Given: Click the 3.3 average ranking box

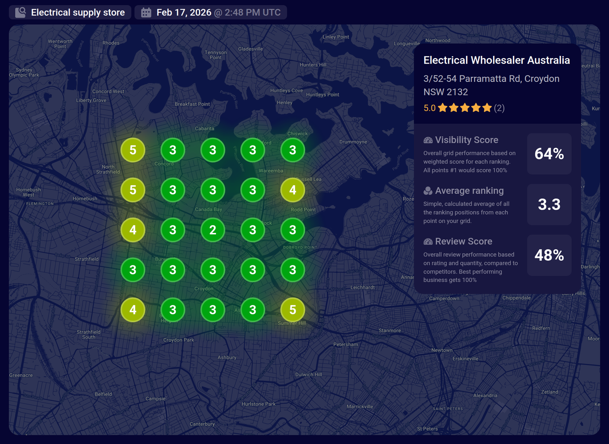Looking at the screenshot, I should pyautogui.click(x=549, y=204).
